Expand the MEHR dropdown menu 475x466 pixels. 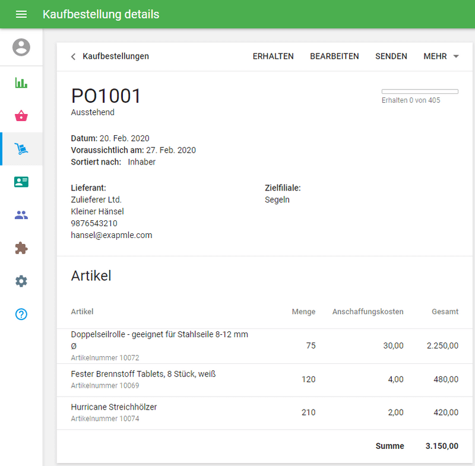pos(441,56)
